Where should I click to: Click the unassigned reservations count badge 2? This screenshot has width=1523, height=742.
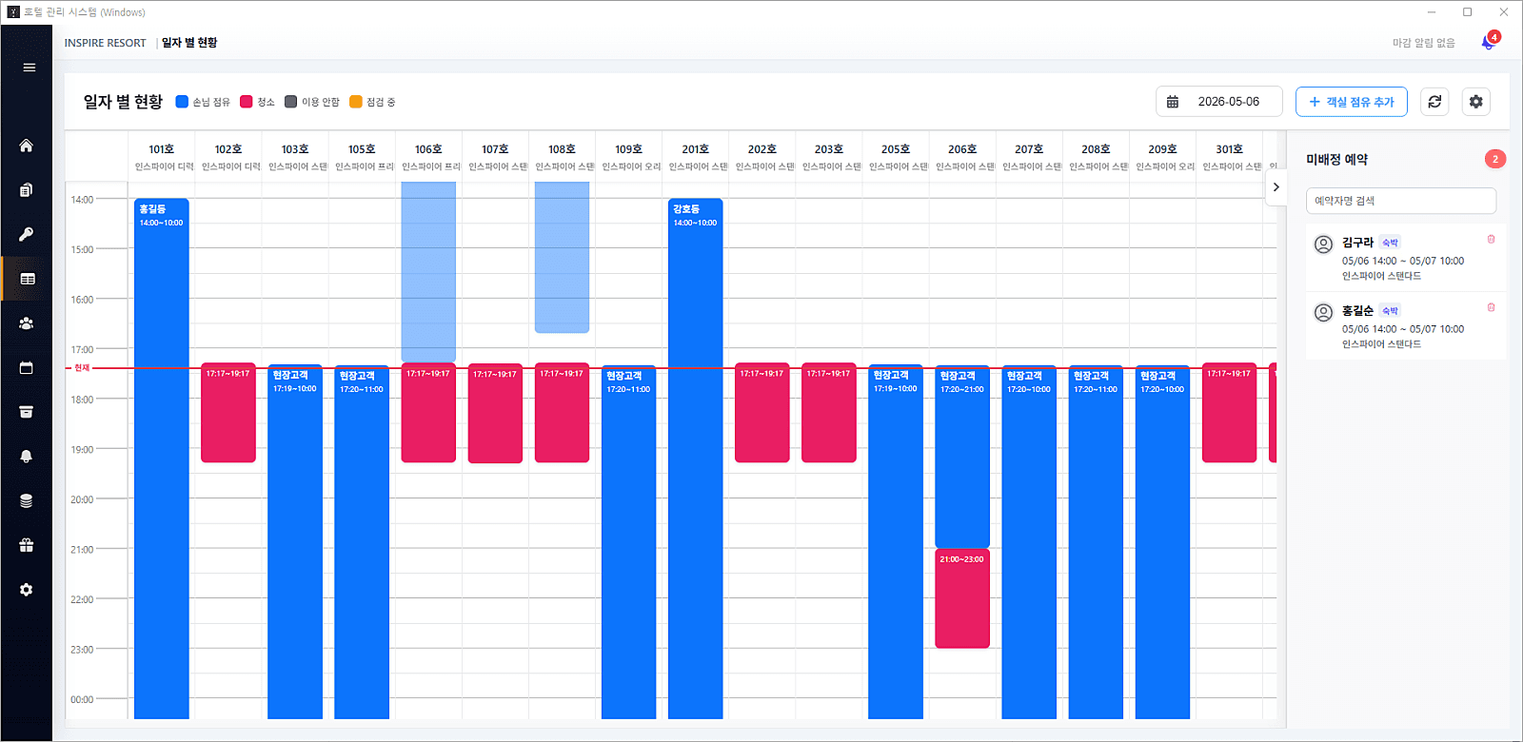(1495, 159)
